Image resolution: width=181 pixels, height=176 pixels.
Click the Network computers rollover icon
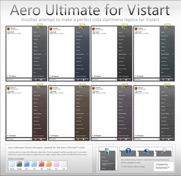pyautogui.click(x=146, y=151)
